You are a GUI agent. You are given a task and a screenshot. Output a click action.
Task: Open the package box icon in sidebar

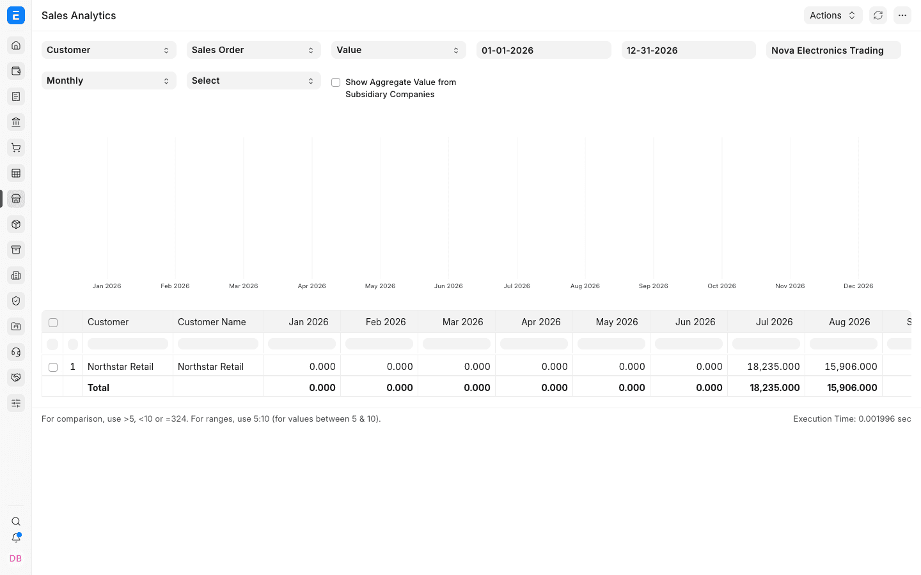tap(16, 224)
